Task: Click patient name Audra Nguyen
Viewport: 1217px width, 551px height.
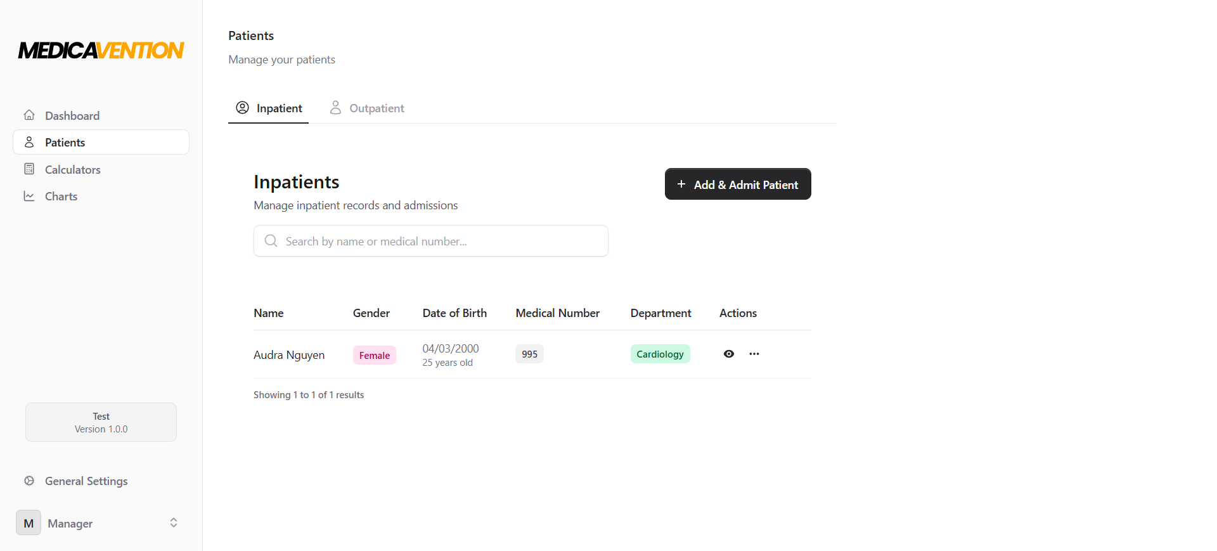Action: coord(289,355)
